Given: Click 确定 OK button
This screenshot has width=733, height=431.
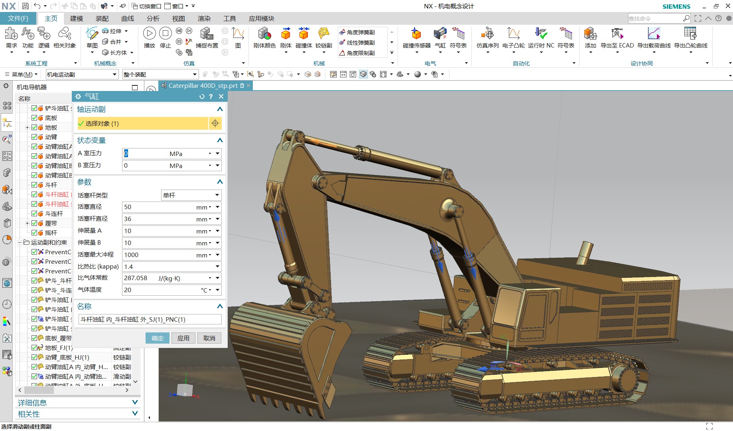Looking at the screenshot, I should point(158,338).
